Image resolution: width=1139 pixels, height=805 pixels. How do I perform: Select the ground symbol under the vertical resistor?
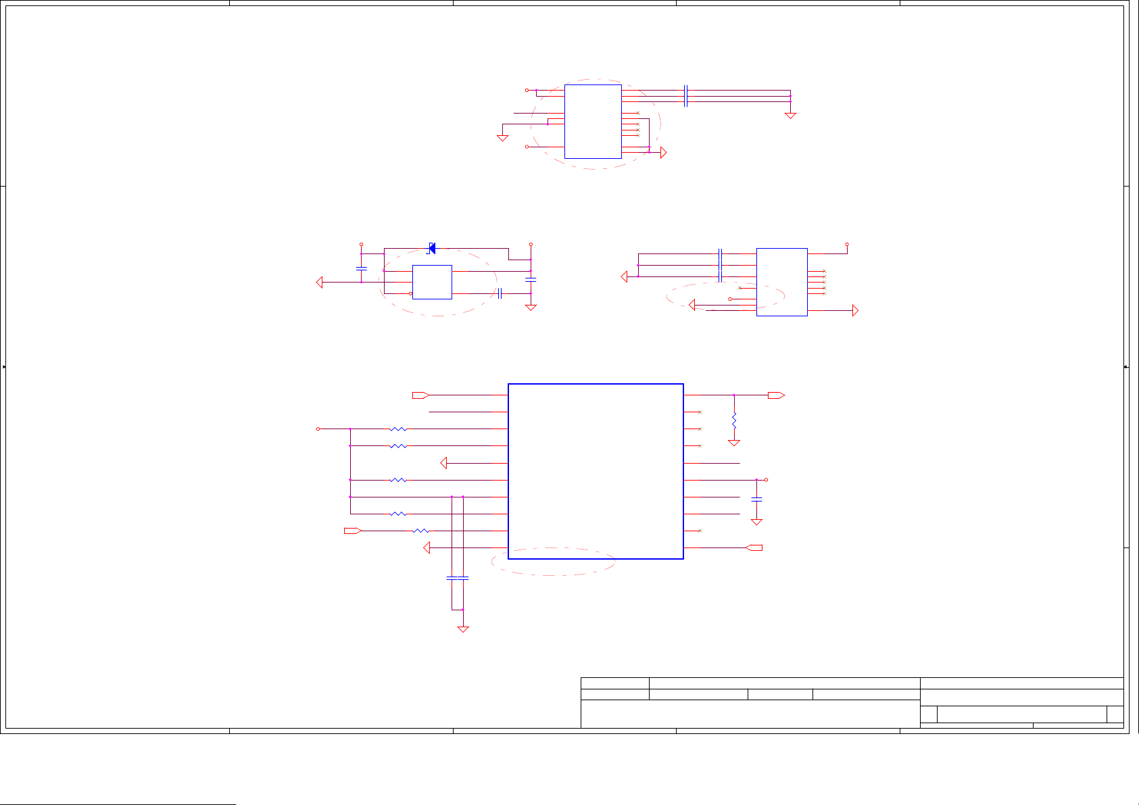pyautogui.click(x=733, y=443)
